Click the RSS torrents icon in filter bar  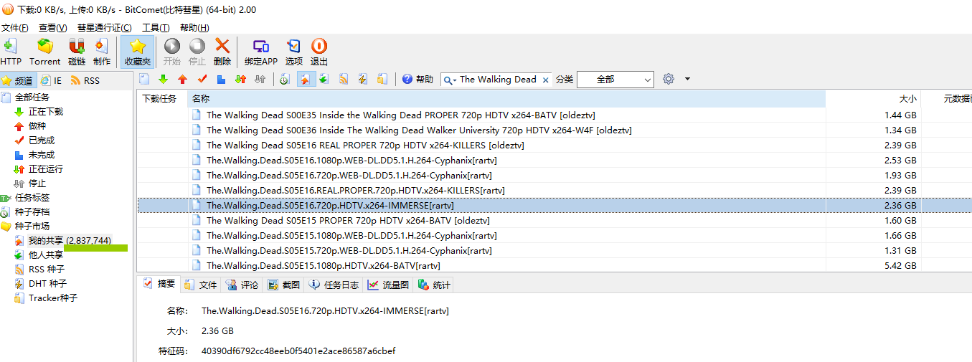click(344, 79)
